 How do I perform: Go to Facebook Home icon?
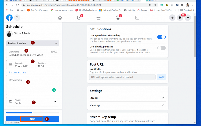[x=60, y=18]
